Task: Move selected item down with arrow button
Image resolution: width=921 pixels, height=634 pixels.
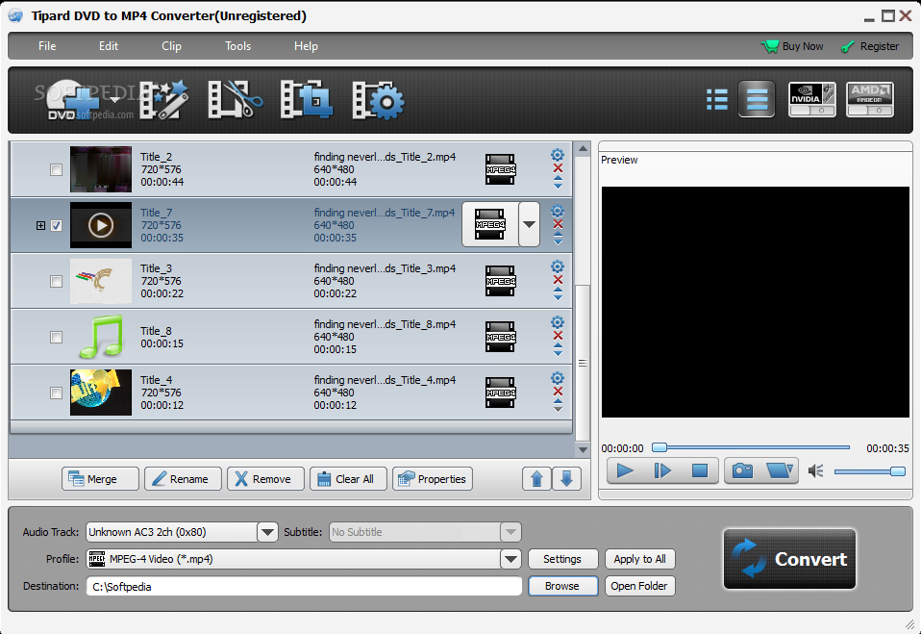Action: click(567, 479)
